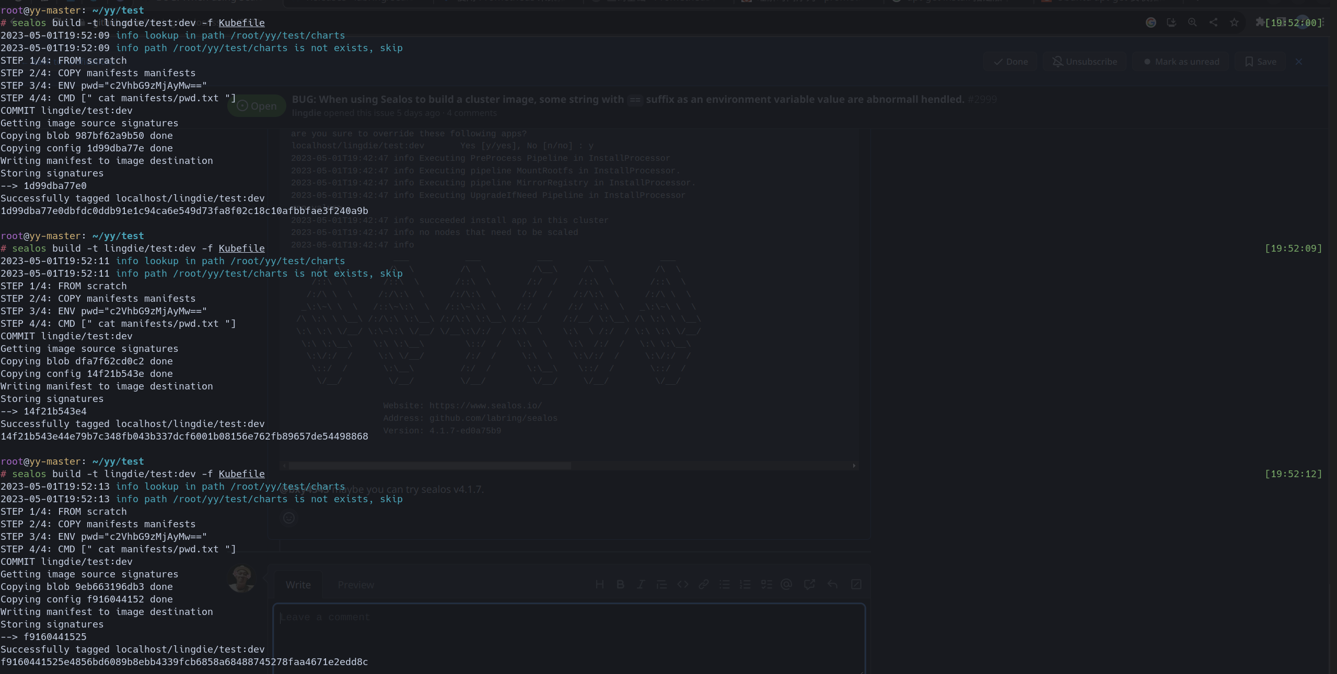Switch to the Preview tab
Image resolution: width=1337 pixels, height=674 pixels.
point(356,585)
